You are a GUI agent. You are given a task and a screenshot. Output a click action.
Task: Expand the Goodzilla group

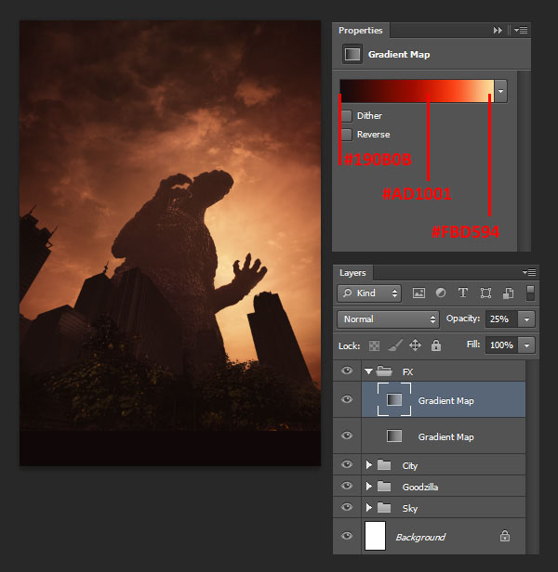[369, 487]
